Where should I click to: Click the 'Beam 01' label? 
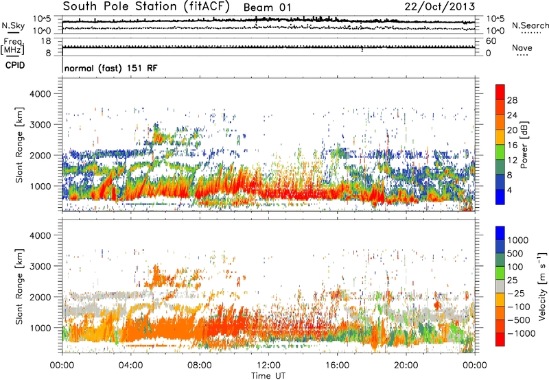[267, 8]
